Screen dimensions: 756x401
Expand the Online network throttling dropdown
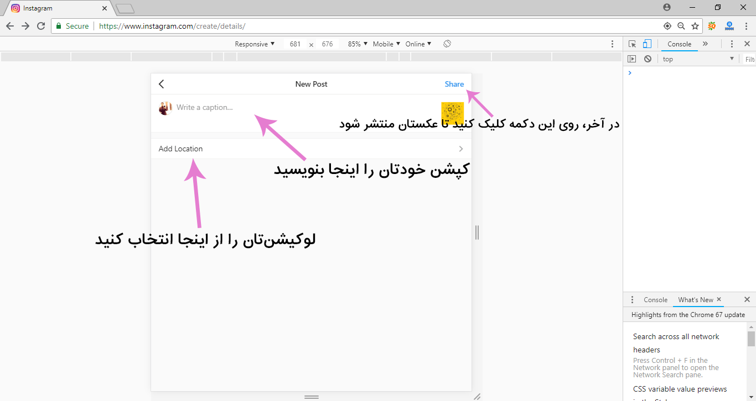pyautogui.click(x=418, y=44)
